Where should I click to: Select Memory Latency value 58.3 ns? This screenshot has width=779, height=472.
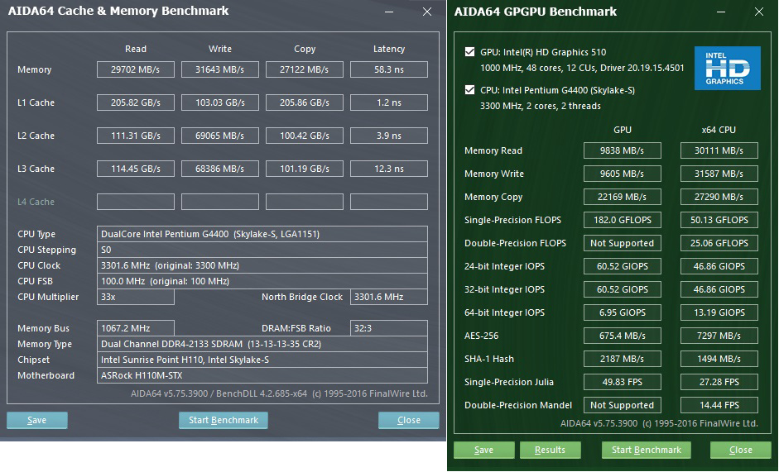click(x=389, y=69)
